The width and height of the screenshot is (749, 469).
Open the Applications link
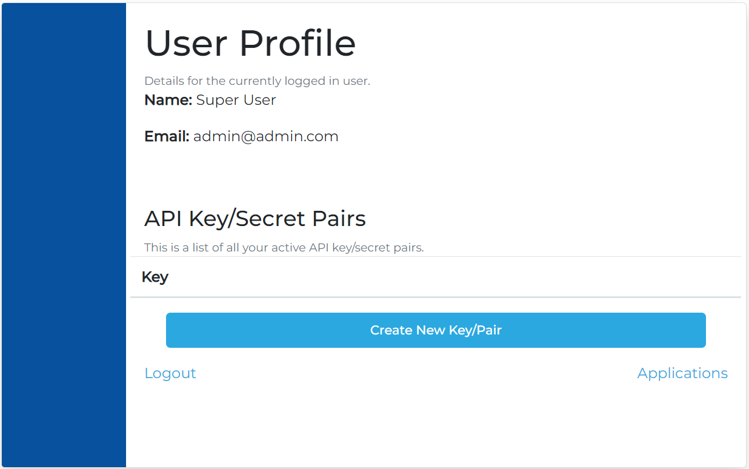pyautogui.click(x=682, y=373)
